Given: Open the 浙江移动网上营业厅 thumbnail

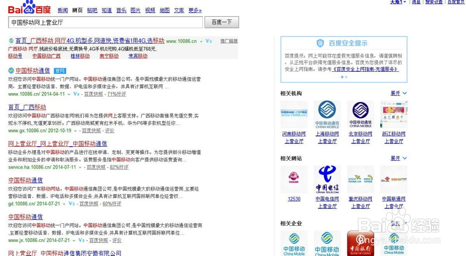Looking at the screenshot, I should pyautogui.click(x=394, y=115).
